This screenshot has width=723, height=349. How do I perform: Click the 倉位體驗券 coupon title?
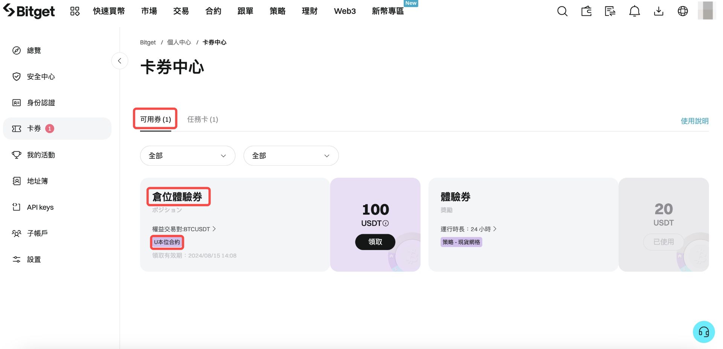click(x=177, y=197)
